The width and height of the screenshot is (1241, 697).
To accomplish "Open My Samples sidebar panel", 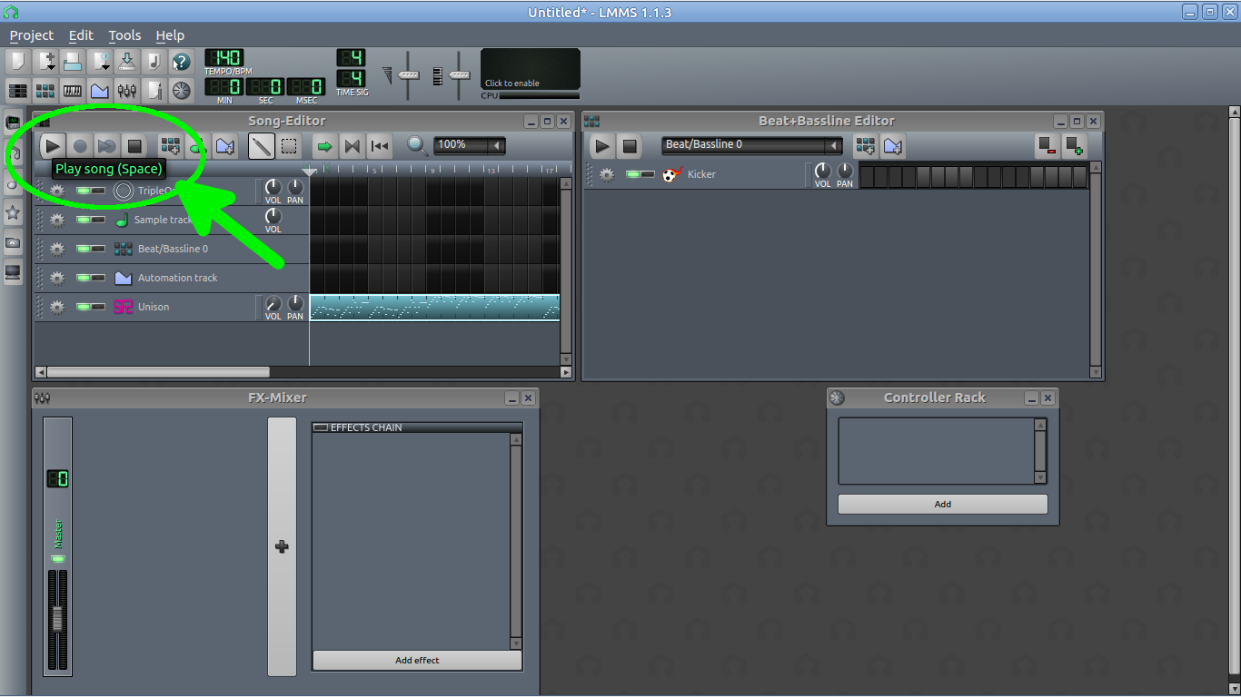I will pos(13,183).
